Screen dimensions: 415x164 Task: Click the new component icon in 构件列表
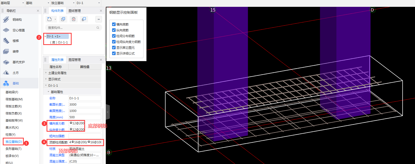click(50, 19)
